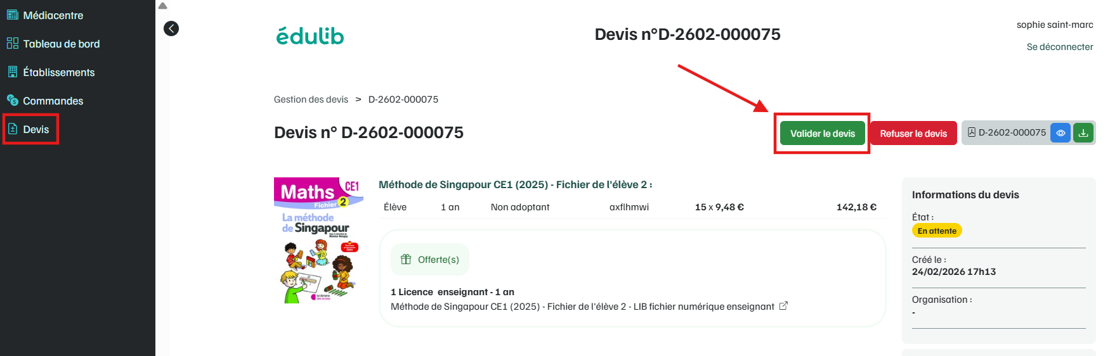Image resolution: width=1110 pixels, height=356 pixels.
Task: Click Non adoptant cell
Action: (520, 207)
